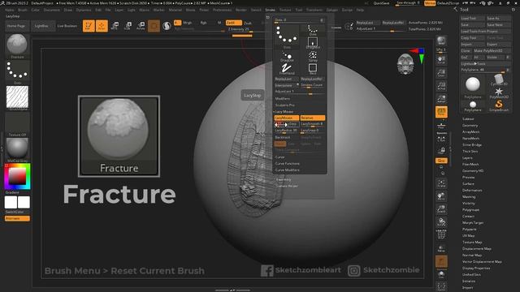Toggle the Mrgb channel button

(x=188, y=23)
